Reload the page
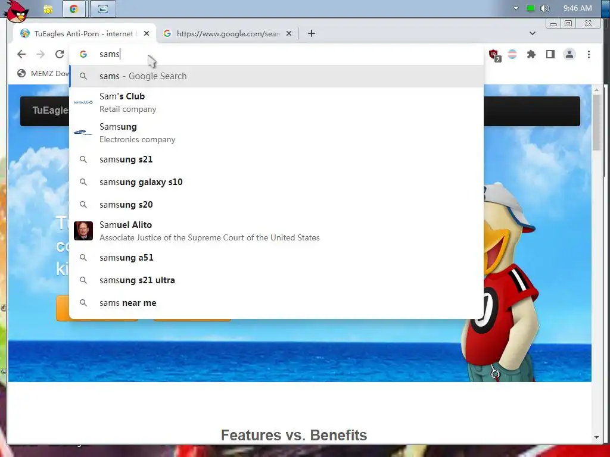This screenshot has height=457, width=610. click(x=60, y=54)
